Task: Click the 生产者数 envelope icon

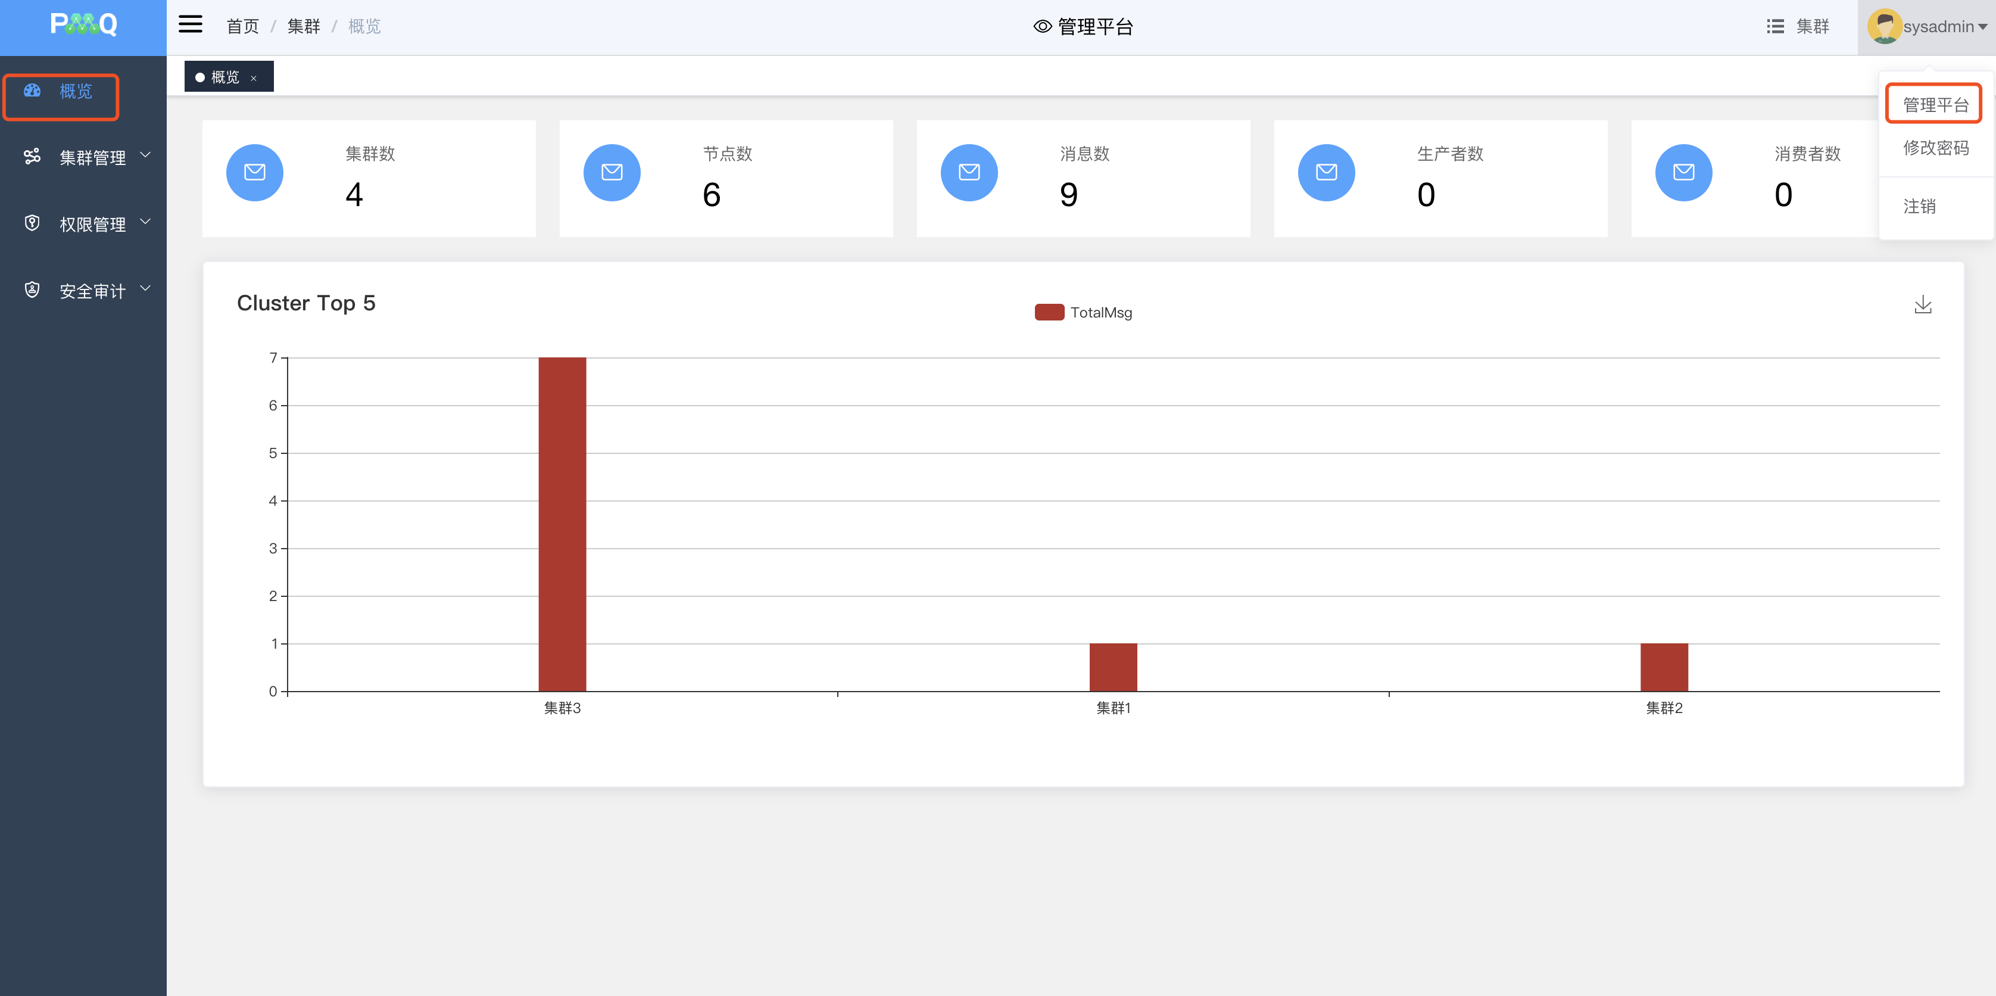Action: click(1326, 172)
